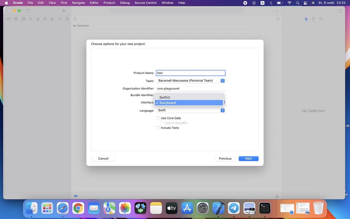350x219 pixels.
Task: Open the File menu
Action: (30, 3)
